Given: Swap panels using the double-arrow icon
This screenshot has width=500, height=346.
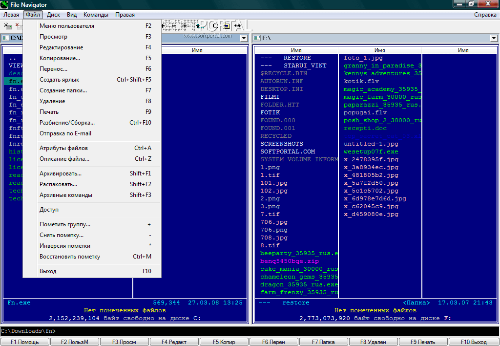Looking at the screenshot, I should click(x=237, y=26).
